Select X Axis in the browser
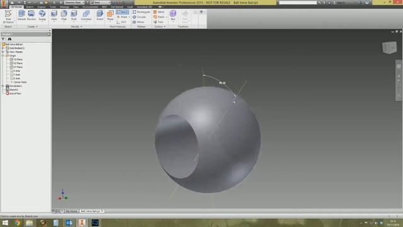 [x=15, y=71]
